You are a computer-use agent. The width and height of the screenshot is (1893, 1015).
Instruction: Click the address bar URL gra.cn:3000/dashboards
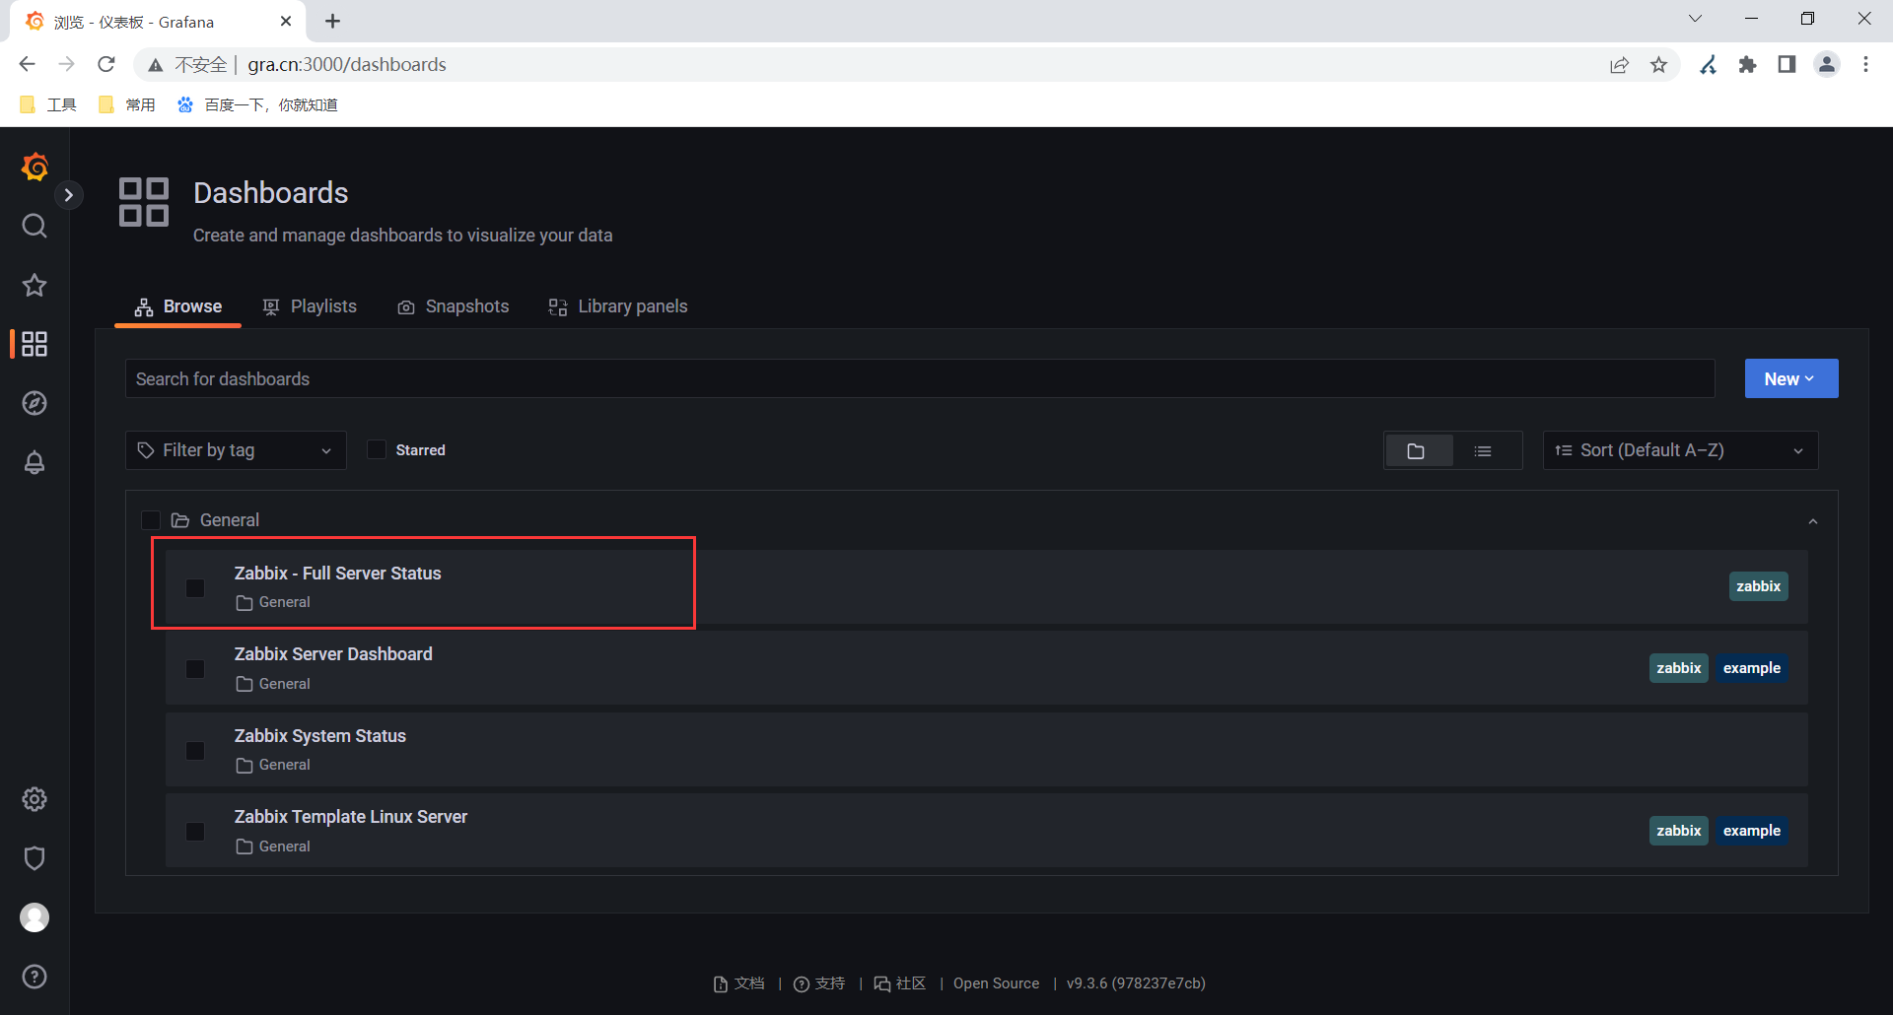point(347,64)
